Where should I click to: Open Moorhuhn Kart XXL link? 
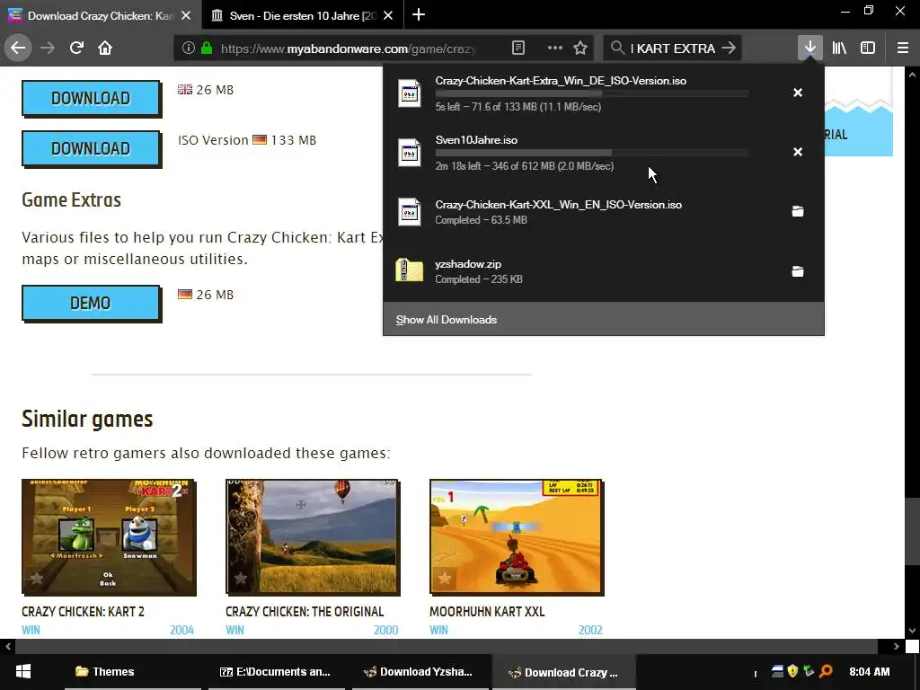(487, 611)
